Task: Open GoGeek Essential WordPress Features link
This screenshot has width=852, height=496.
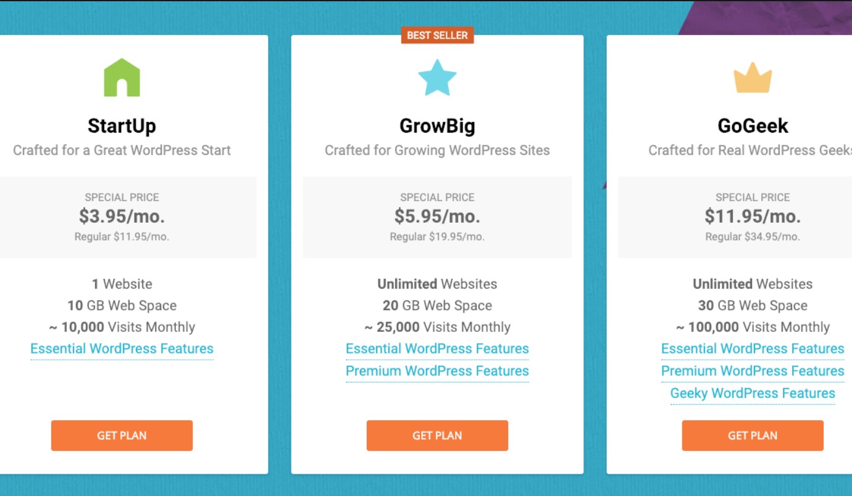Action: point(753,349)
